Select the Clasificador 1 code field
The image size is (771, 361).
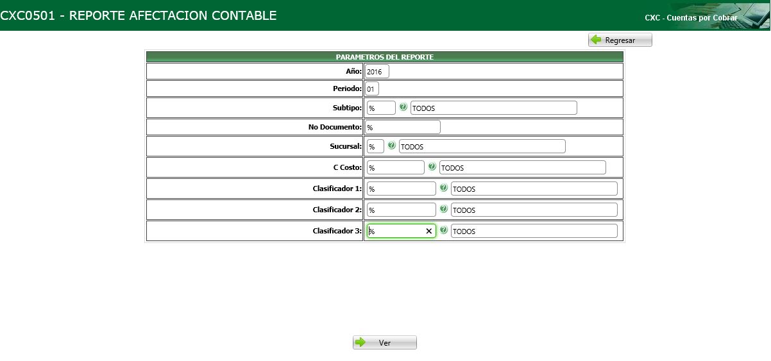point(401,189)
